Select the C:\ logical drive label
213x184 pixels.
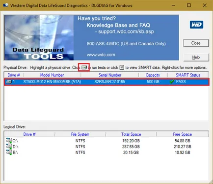15,141
